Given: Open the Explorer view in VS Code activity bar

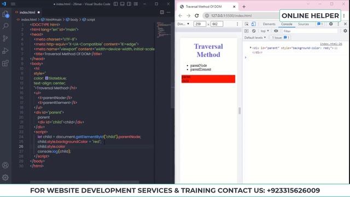Looking at the screenshot, I should (x=5, y=14).
